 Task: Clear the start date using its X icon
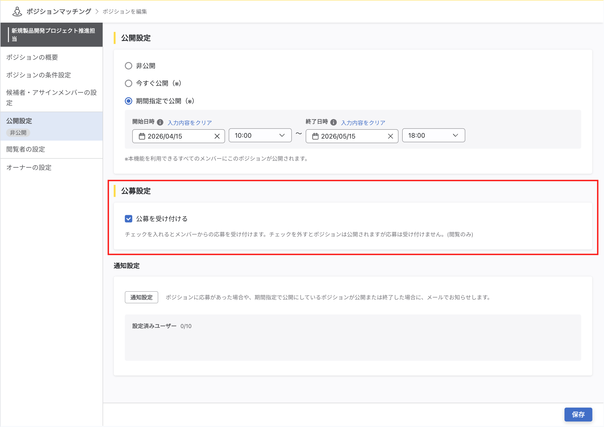pyautogui.click(x=217, y=136)
